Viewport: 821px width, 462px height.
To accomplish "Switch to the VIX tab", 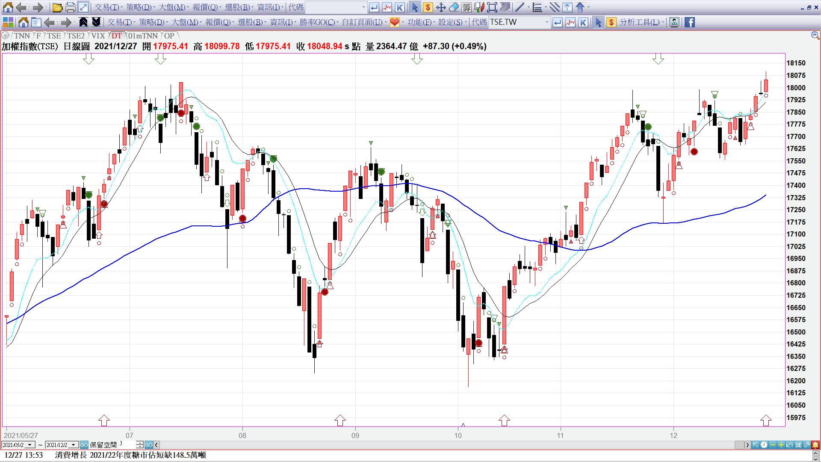I will click(x=98, y=36).
